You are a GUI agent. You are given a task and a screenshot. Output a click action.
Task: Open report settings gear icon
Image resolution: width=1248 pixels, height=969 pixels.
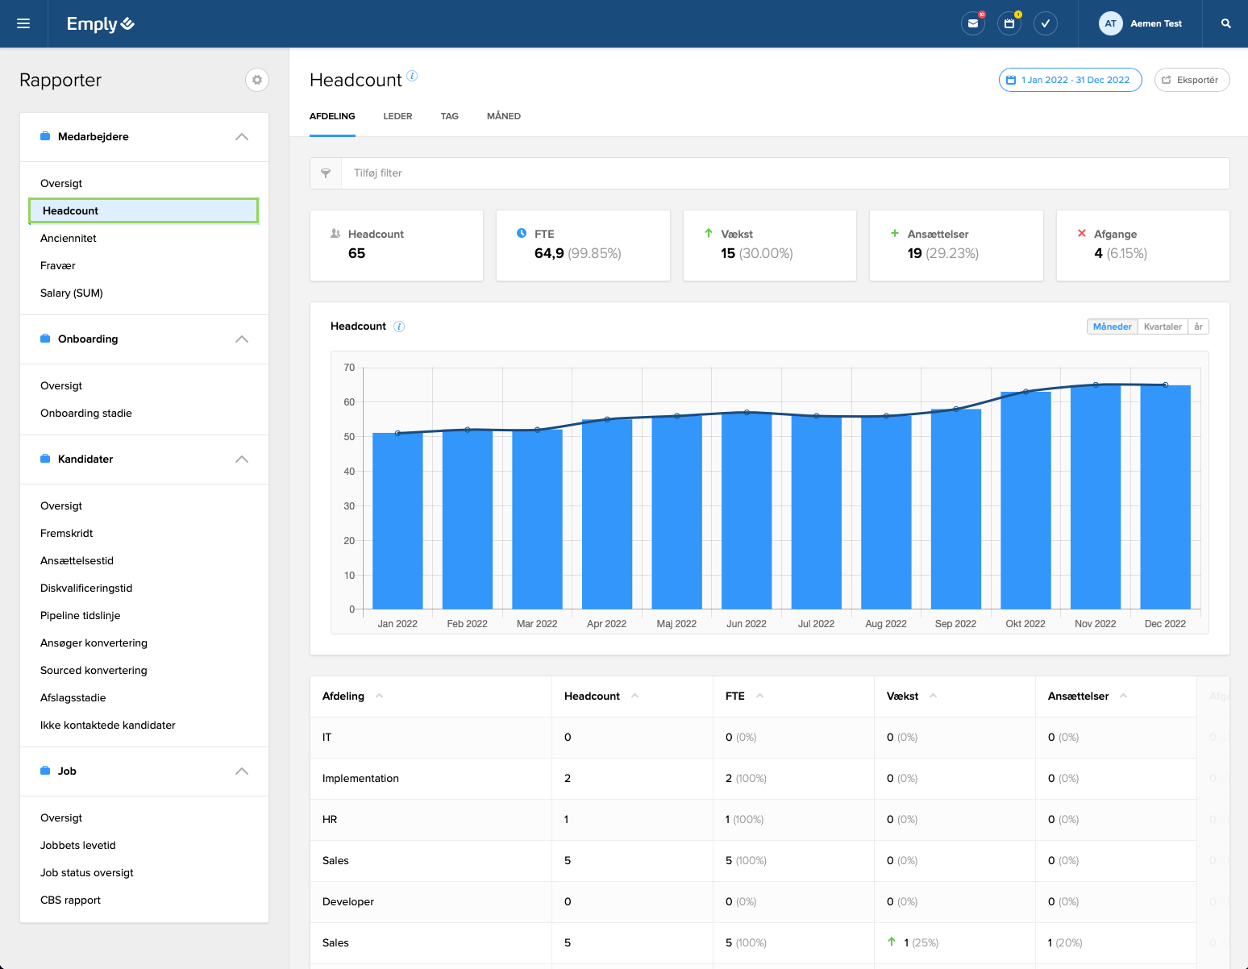(256, 80)
